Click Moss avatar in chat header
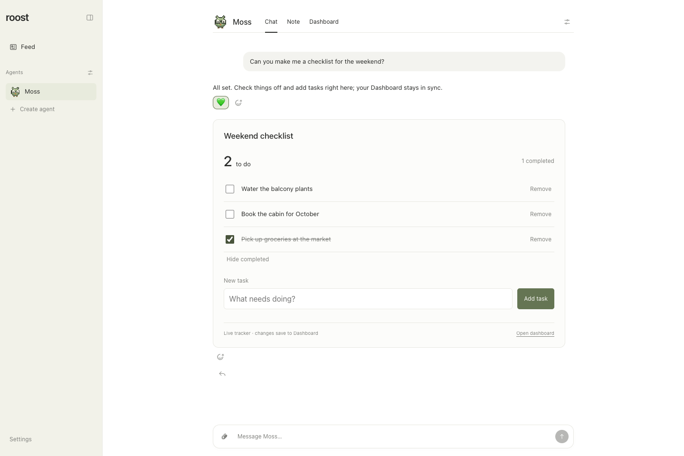This screenshot has height=456, width=684. point(220,22)
